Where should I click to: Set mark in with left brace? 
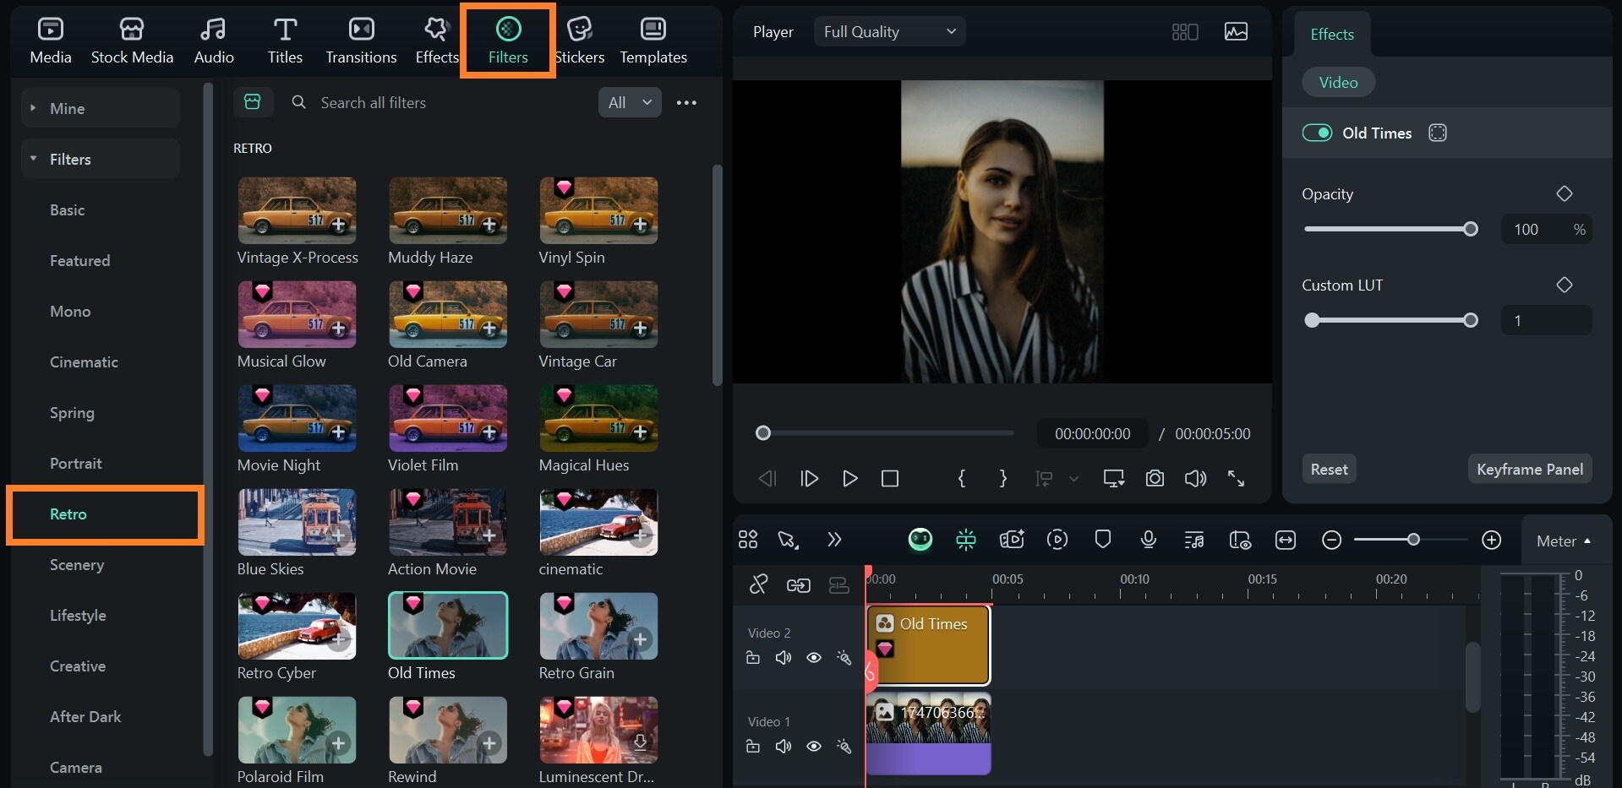(961, 479)
